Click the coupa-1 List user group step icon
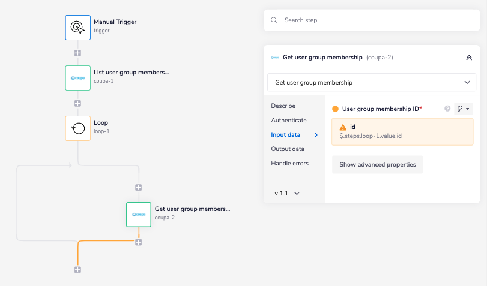487x286 pixels. (x=77, y=78)
